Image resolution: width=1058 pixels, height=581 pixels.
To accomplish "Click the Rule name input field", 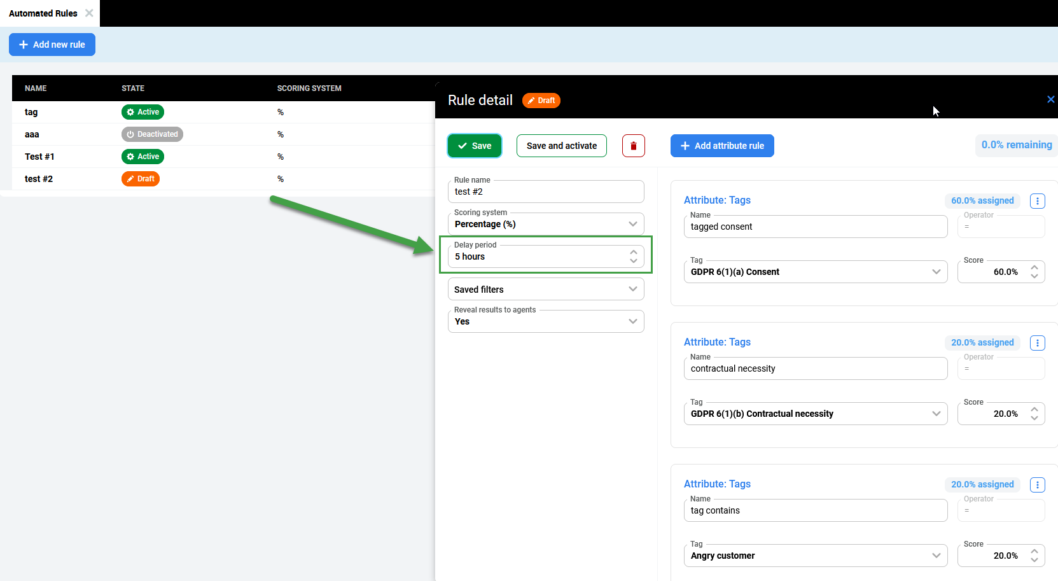I will 545,192.
